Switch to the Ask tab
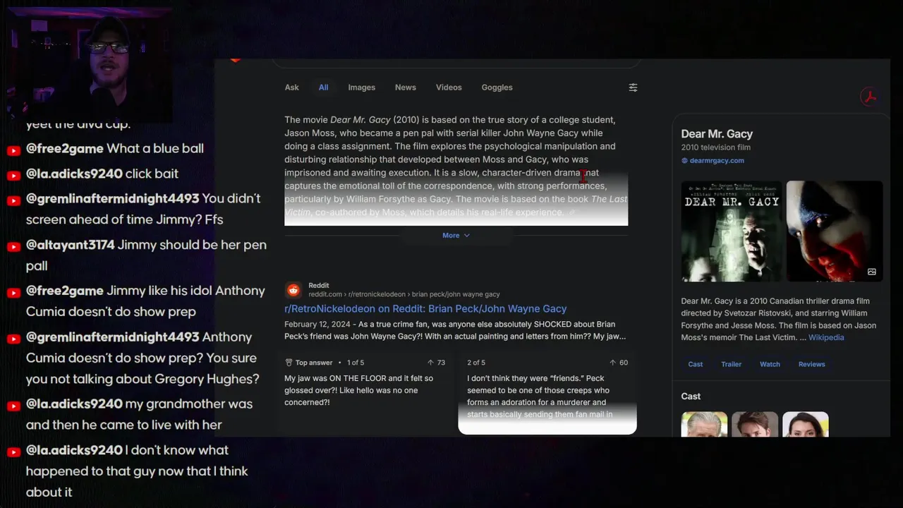903x508 pixels. point(291,87)
